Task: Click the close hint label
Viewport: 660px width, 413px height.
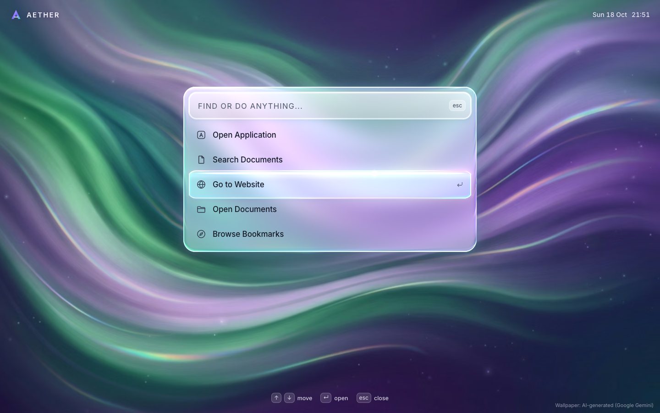Action: (x=381, y=398)
